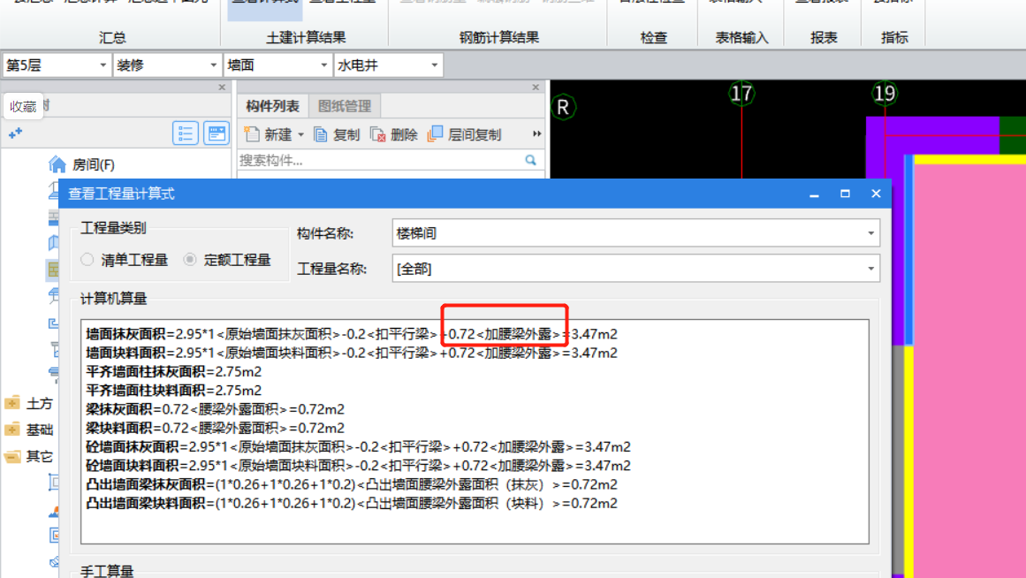Image resolution: width=1026 pixels, height=578 pixels.
Task: Click the search magnifier in 搜索构件 box
Action: coord(530,160)
